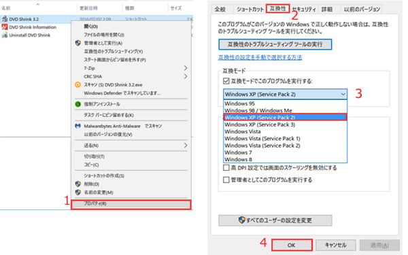Switch to the 以前のバージョン tab
The height and width of the screenshot is (255, 408).
362,10
